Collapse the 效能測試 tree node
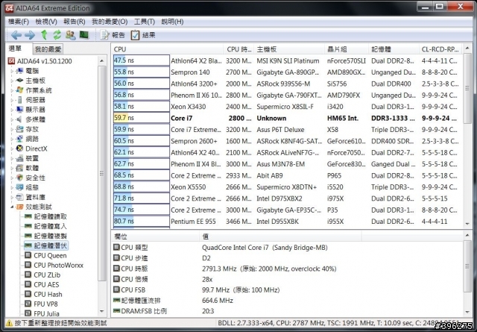Image resolution: width=477 pixels, height=332 pixels. click(13, 207)
